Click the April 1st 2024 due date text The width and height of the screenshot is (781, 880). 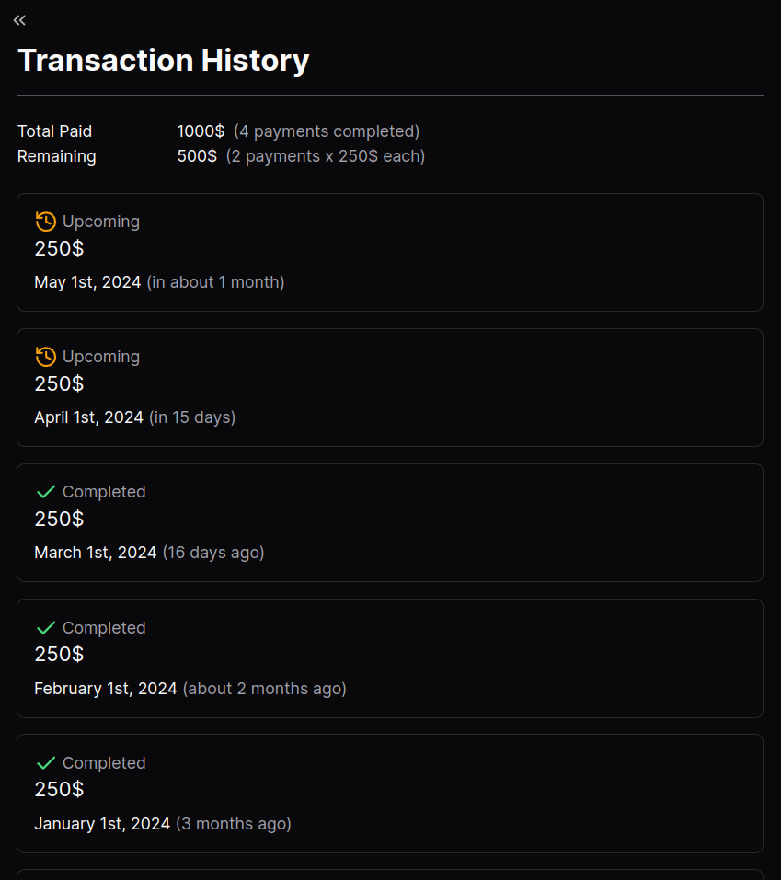coord(87,417)
